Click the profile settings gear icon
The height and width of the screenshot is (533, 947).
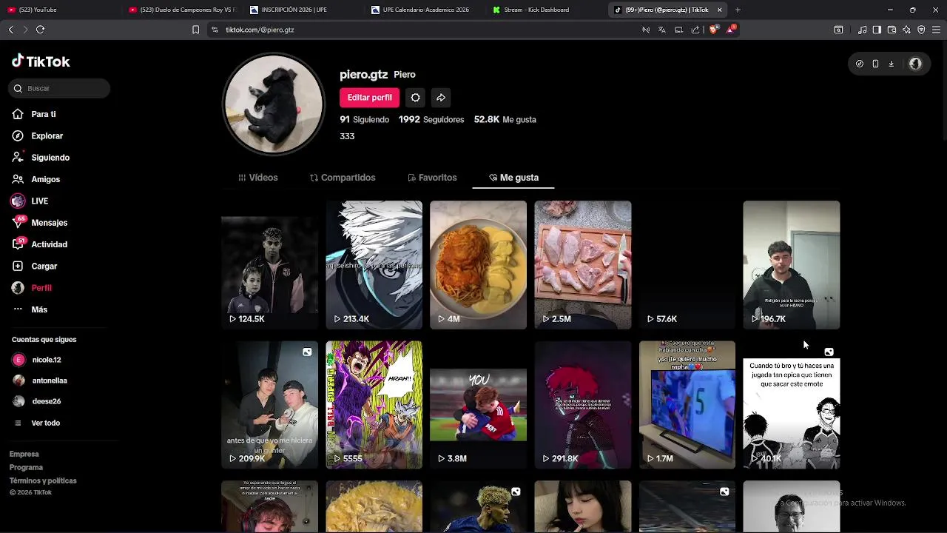click(x=415, y=98)
